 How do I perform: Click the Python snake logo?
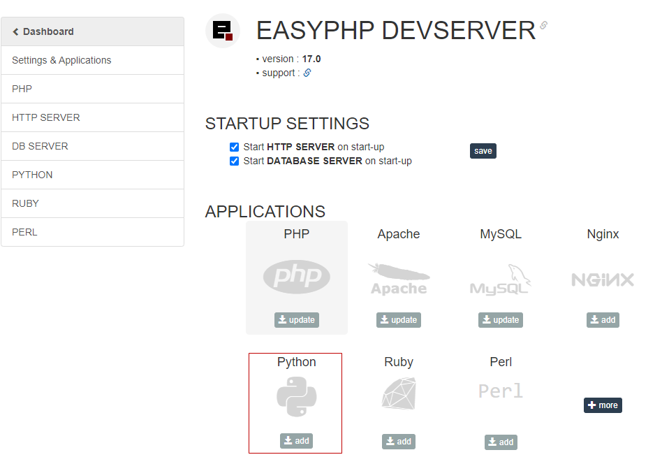(x=297, y=397)
